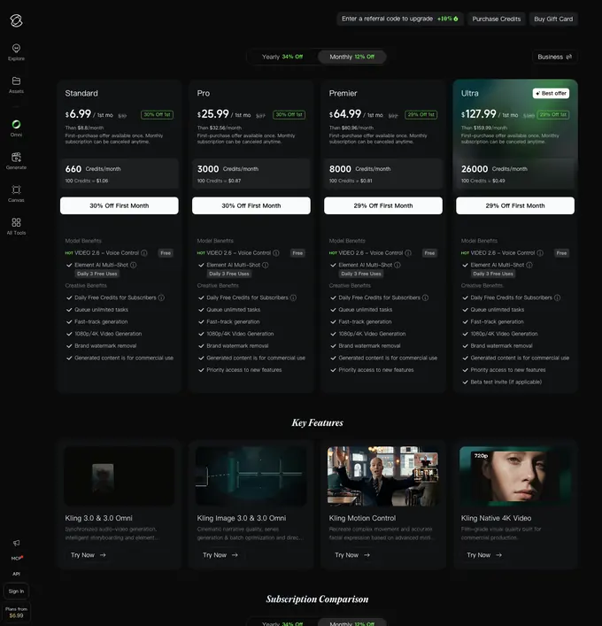Try Now for Kling Image 3.0 & 3.0 Omni

point(220,555)
